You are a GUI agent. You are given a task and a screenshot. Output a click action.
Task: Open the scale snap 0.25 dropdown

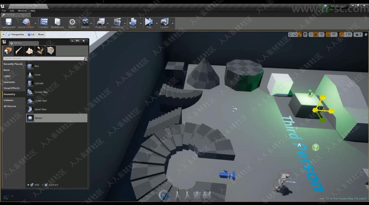pyautogui.click(x=348, y=34)
